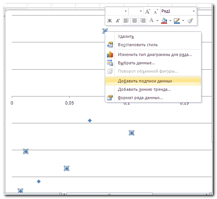Click the horizontal scrollbar at the bottom
Viewport: 217px width, 199px height.
point(109,194)
